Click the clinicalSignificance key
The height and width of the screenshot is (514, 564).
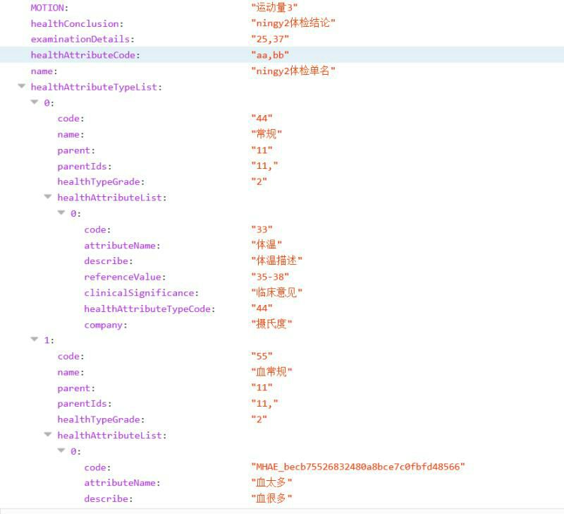(141, 292)
